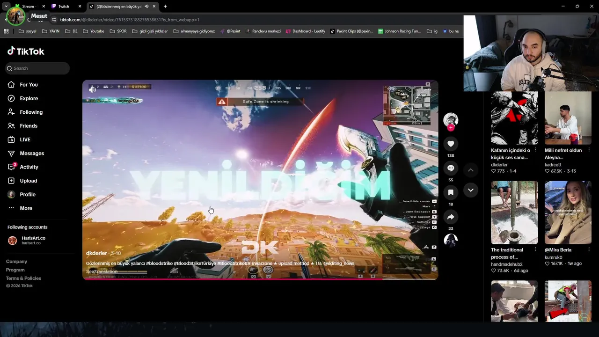Viewport: 599px width, 337px height.
Task: Save video with bookmark icon
Action: tap(451, 192)
